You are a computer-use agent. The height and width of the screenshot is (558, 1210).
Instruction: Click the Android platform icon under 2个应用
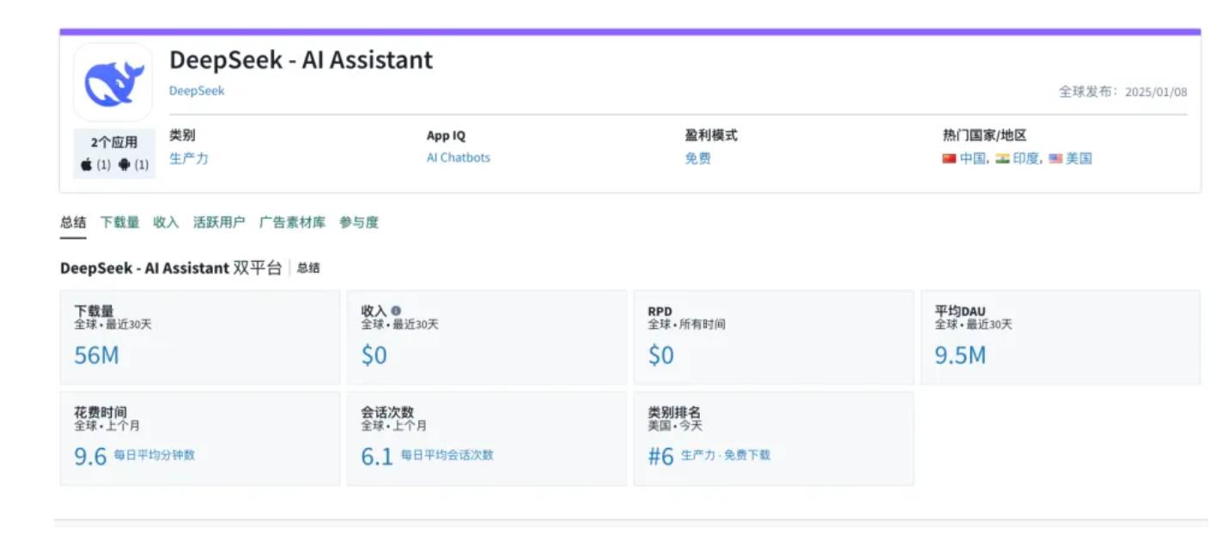coord(124,164)
